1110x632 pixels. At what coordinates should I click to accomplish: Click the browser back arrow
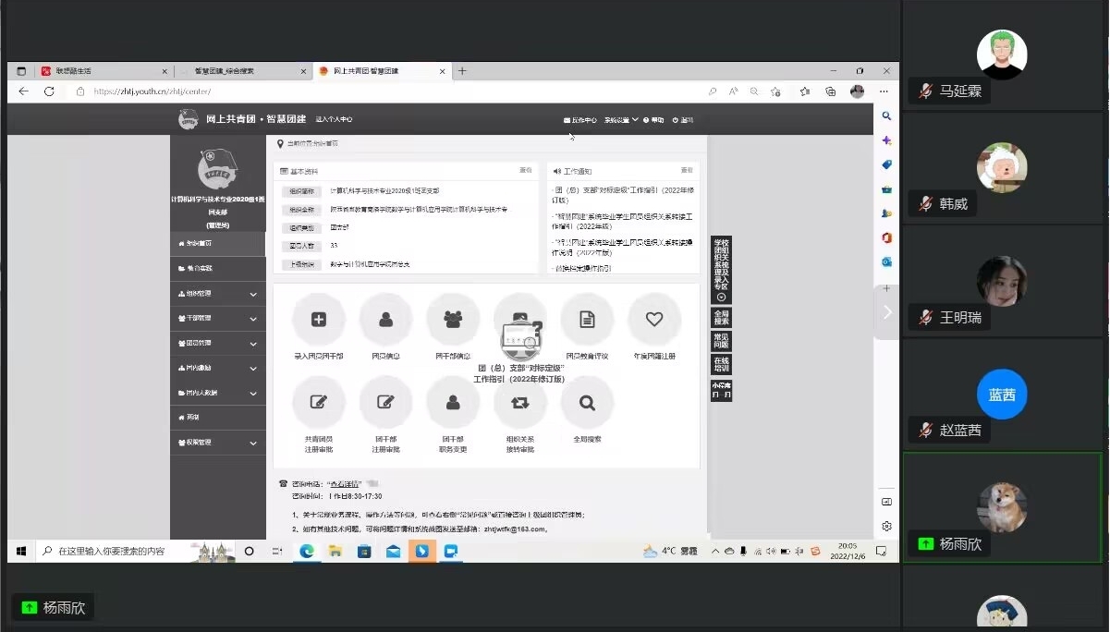click(24, 91)
